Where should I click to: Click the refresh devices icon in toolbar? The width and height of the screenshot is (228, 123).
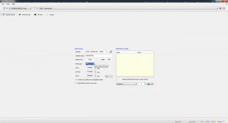pyautogui.click(x=4, y=9)
